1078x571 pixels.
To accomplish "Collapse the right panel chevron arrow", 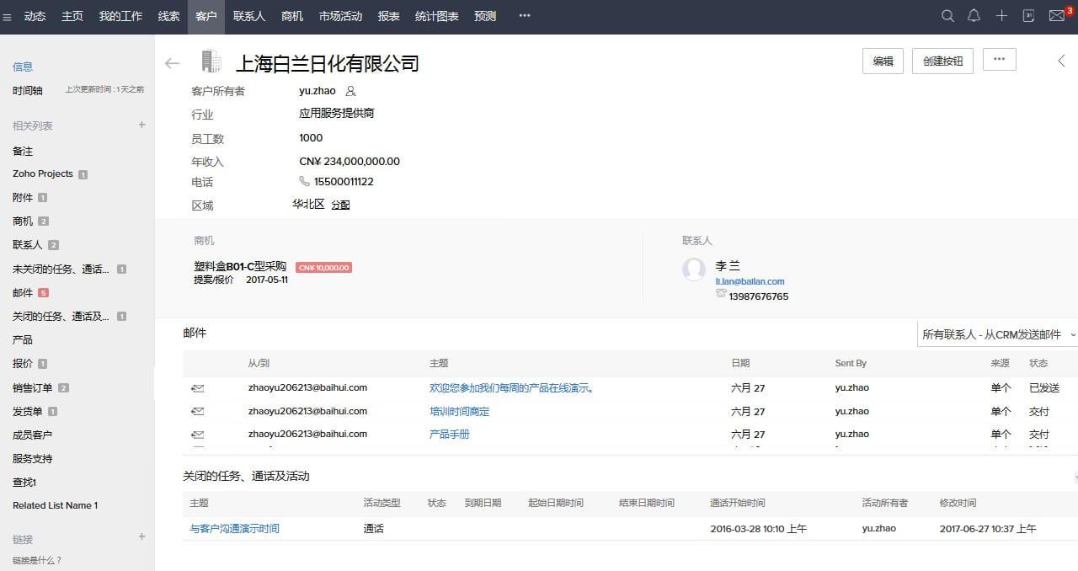I will (x=1061, y=61).
